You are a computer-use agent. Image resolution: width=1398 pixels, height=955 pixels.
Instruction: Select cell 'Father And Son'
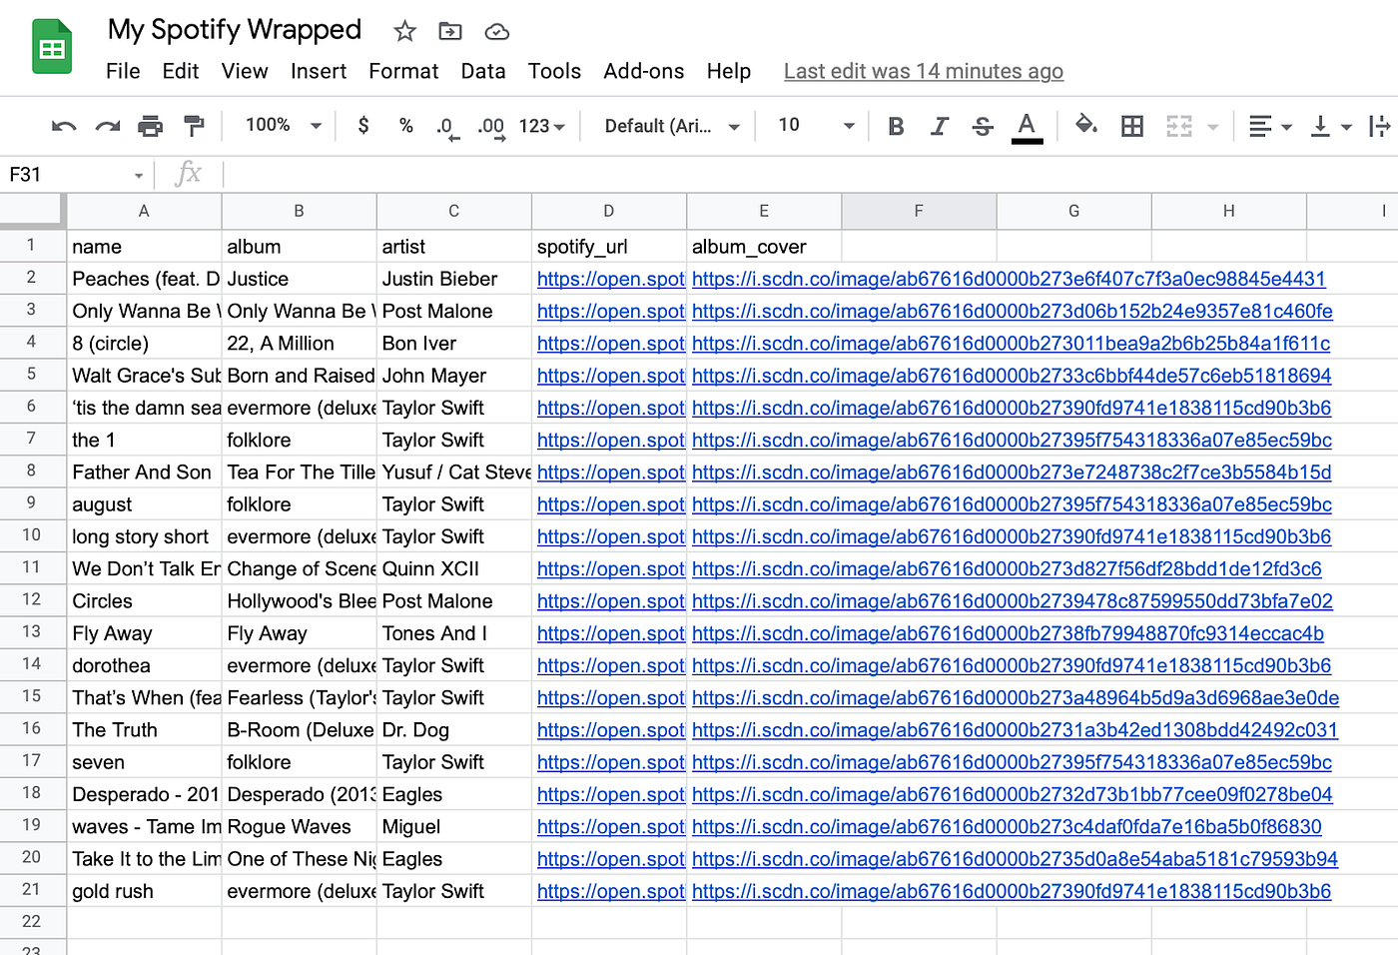click(x=144, y=473)
